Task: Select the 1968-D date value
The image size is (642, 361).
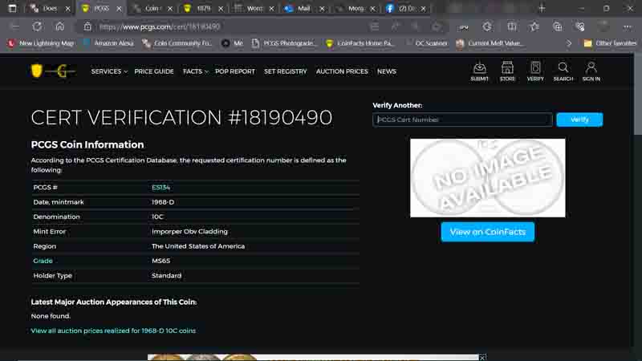Action: (x=163, y=202)
